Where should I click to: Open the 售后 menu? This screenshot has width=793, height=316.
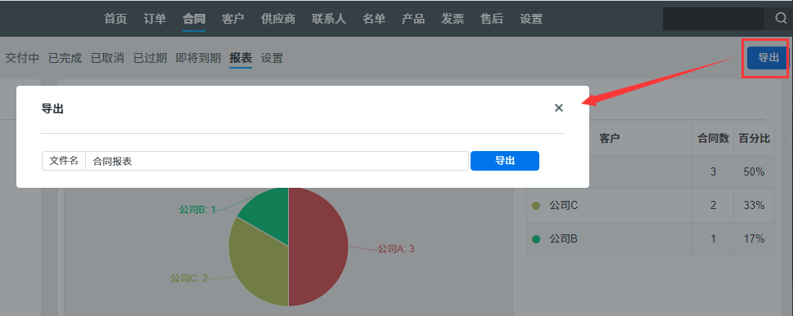[x=492, y=19]
